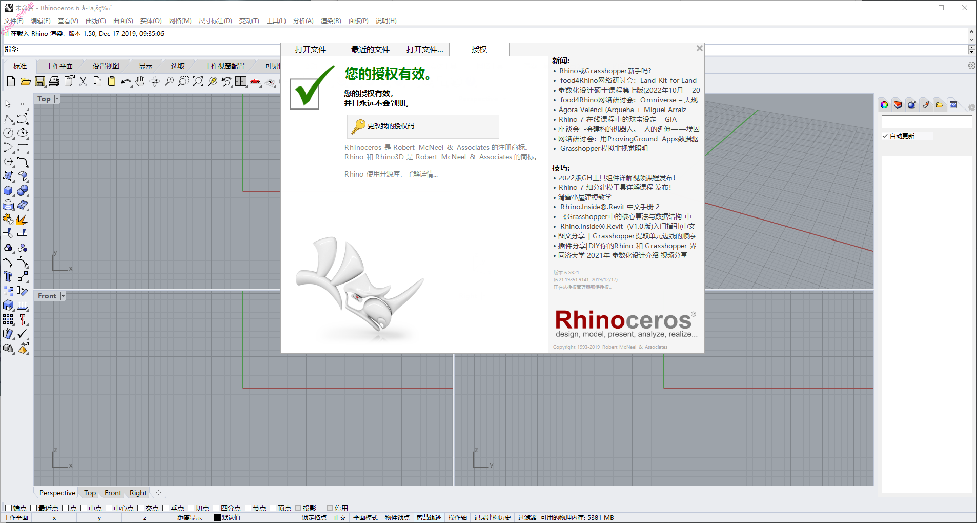Click the Paste clipboard icon
This screenshot has height=523, width=977.
[112, 81]
